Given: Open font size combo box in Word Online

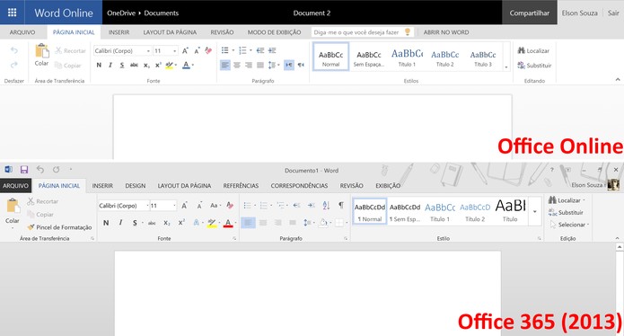Looking at the screenshot, I should [x=165, y=50].
